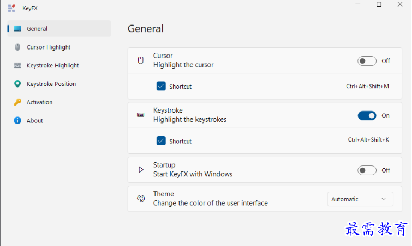The height and width of the screenshot is (246, 412).
Task: Click the Activation key icon
Action: pyautogui.click(x=17, y=102)
